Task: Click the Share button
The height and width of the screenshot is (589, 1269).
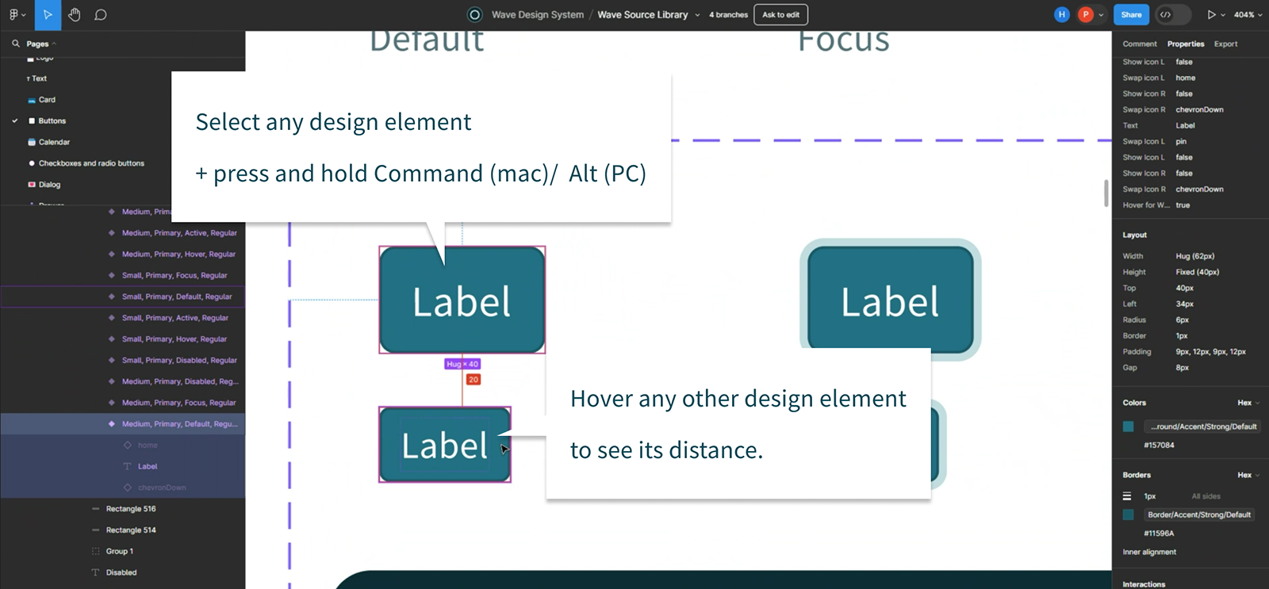Action: click(1131, 14)
